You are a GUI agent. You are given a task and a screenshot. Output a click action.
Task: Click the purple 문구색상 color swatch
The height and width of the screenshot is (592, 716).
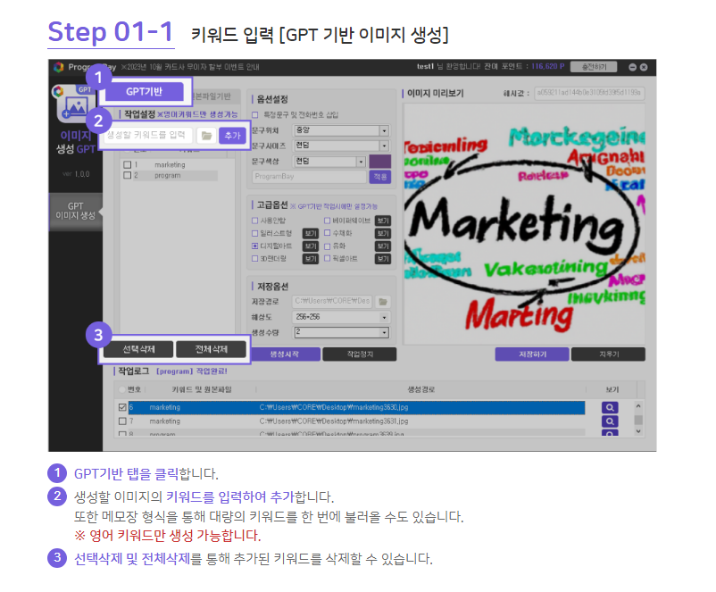[379, 162]
